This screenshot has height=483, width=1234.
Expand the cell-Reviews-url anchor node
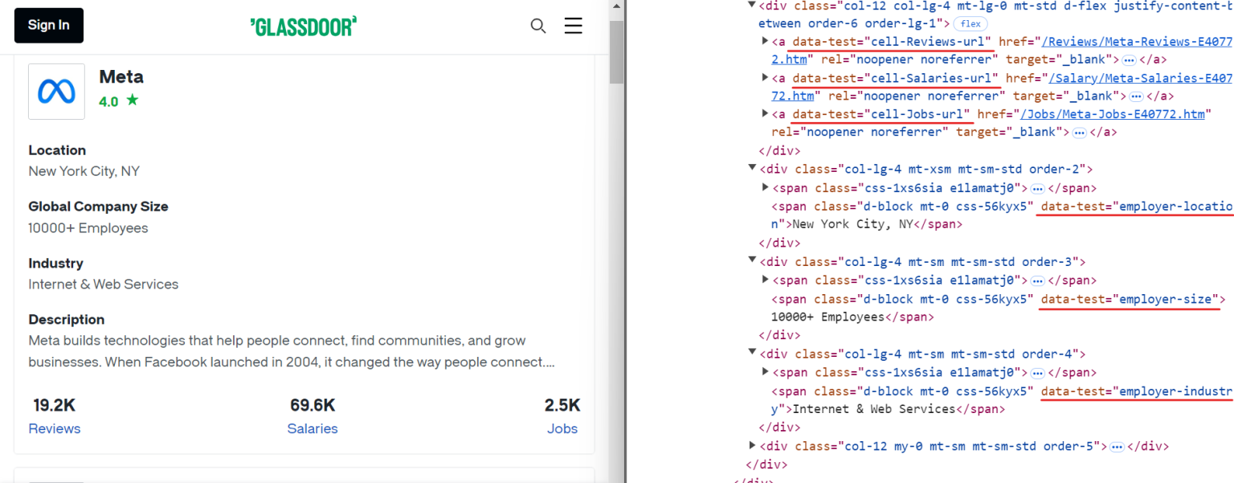point(765,41)
